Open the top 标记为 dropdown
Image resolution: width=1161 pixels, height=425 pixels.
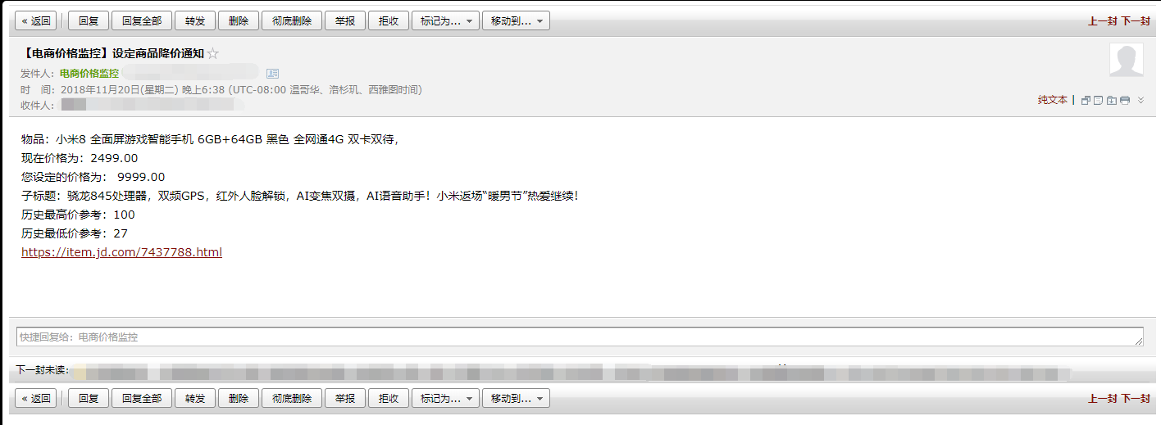pos(445,21)
